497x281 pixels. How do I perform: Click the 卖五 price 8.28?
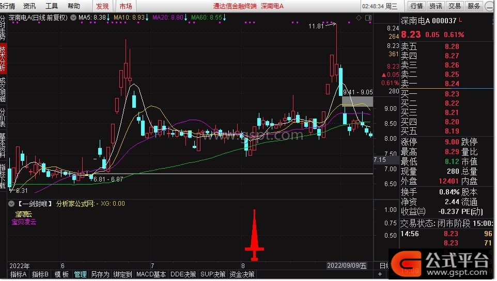[x=452, y=47]
